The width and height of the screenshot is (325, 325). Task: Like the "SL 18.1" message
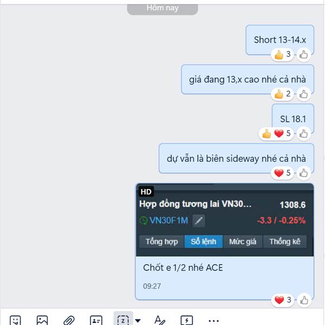(x=304, y=134)
